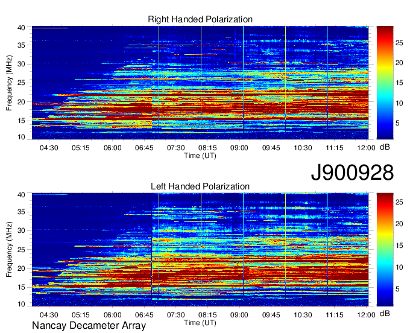
Task: Click the 30 MHz tick on left-handed frequency axis
Action: (21, 230)
